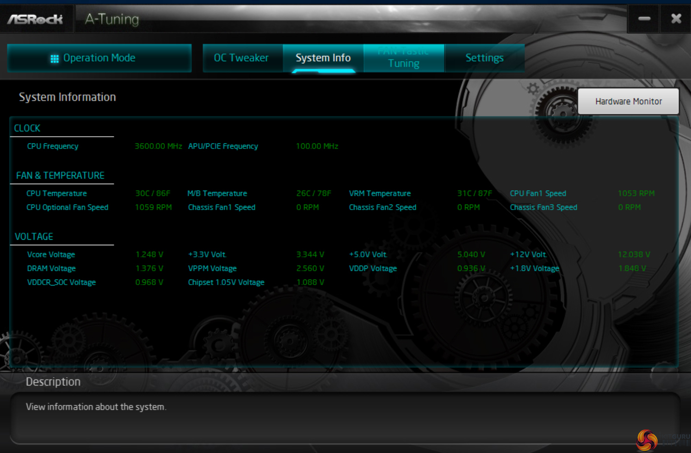Image resolution: width=691 pixels, height=453 pixels.
Task: Click the CLOCK section header
Action: point(27,128)
